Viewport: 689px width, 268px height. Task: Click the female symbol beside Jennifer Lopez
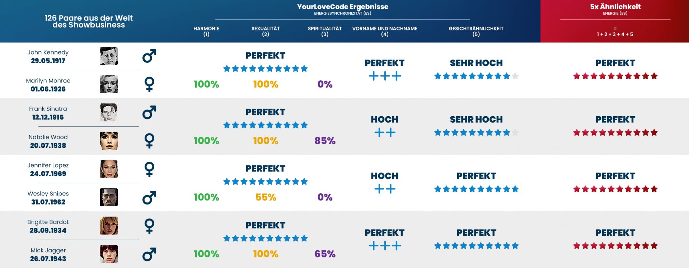click(149, 169)
